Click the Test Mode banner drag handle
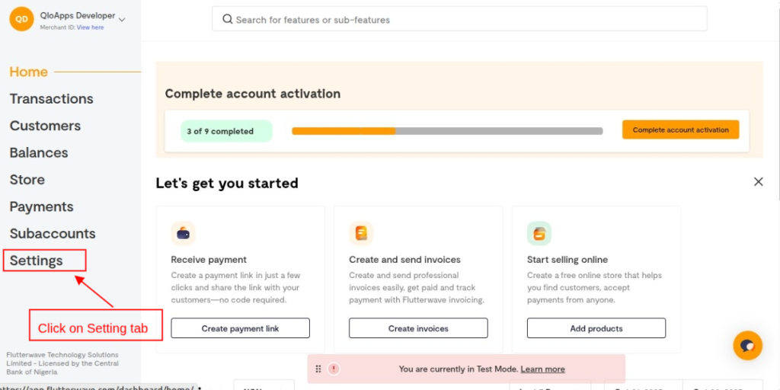 pyautogui.click(x=318, y=369)
